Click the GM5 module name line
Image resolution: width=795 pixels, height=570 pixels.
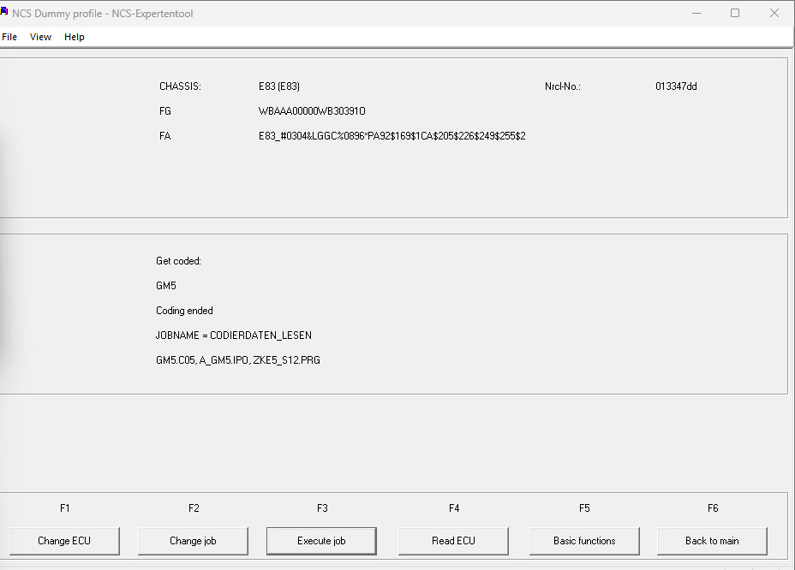pos(166,286)
